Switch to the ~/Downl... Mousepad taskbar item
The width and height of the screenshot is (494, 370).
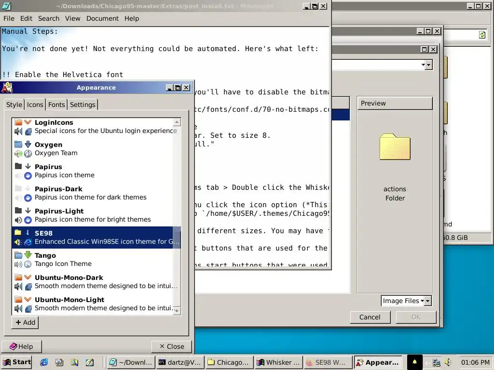click(x=131, y=362)
